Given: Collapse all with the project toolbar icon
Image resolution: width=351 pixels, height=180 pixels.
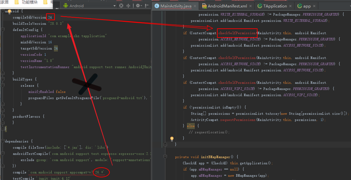Looking at the screenshot, I should pos(129,6).
